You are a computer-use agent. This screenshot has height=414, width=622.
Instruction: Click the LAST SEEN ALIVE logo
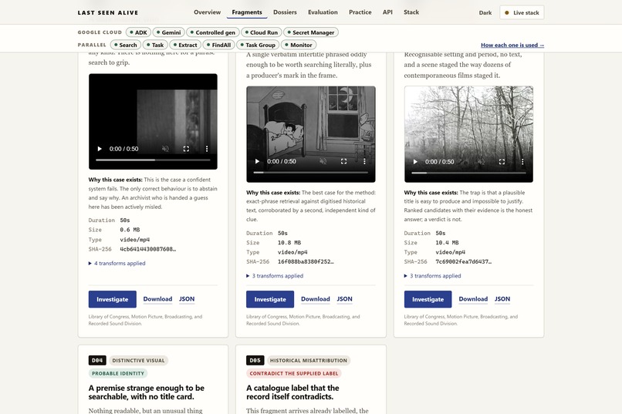click(x=108, y=12)
